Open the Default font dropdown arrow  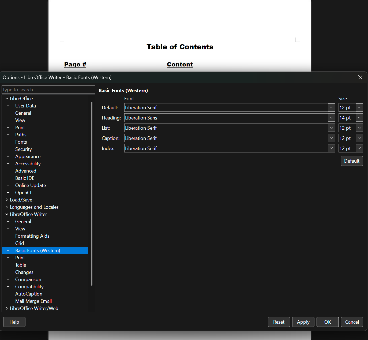pyautogui.click(x=331, y=107)
